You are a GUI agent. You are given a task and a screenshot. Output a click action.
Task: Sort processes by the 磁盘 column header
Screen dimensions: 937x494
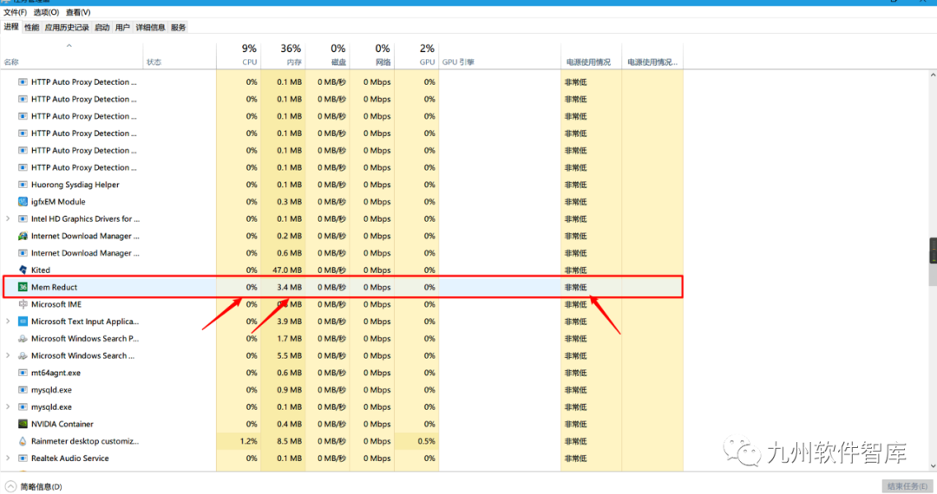tap(327, 55)
